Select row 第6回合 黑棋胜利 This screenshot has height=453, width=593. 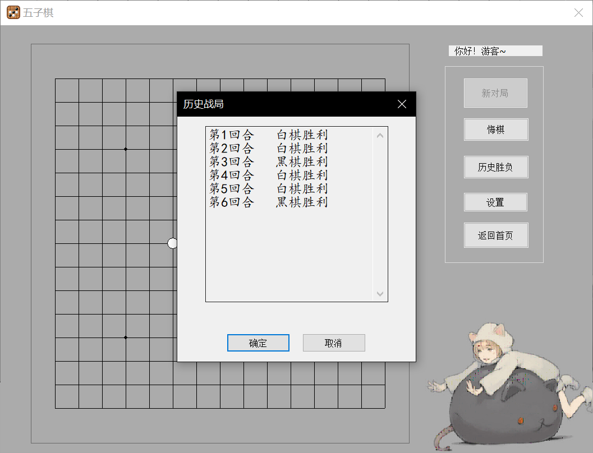point(269,202)
